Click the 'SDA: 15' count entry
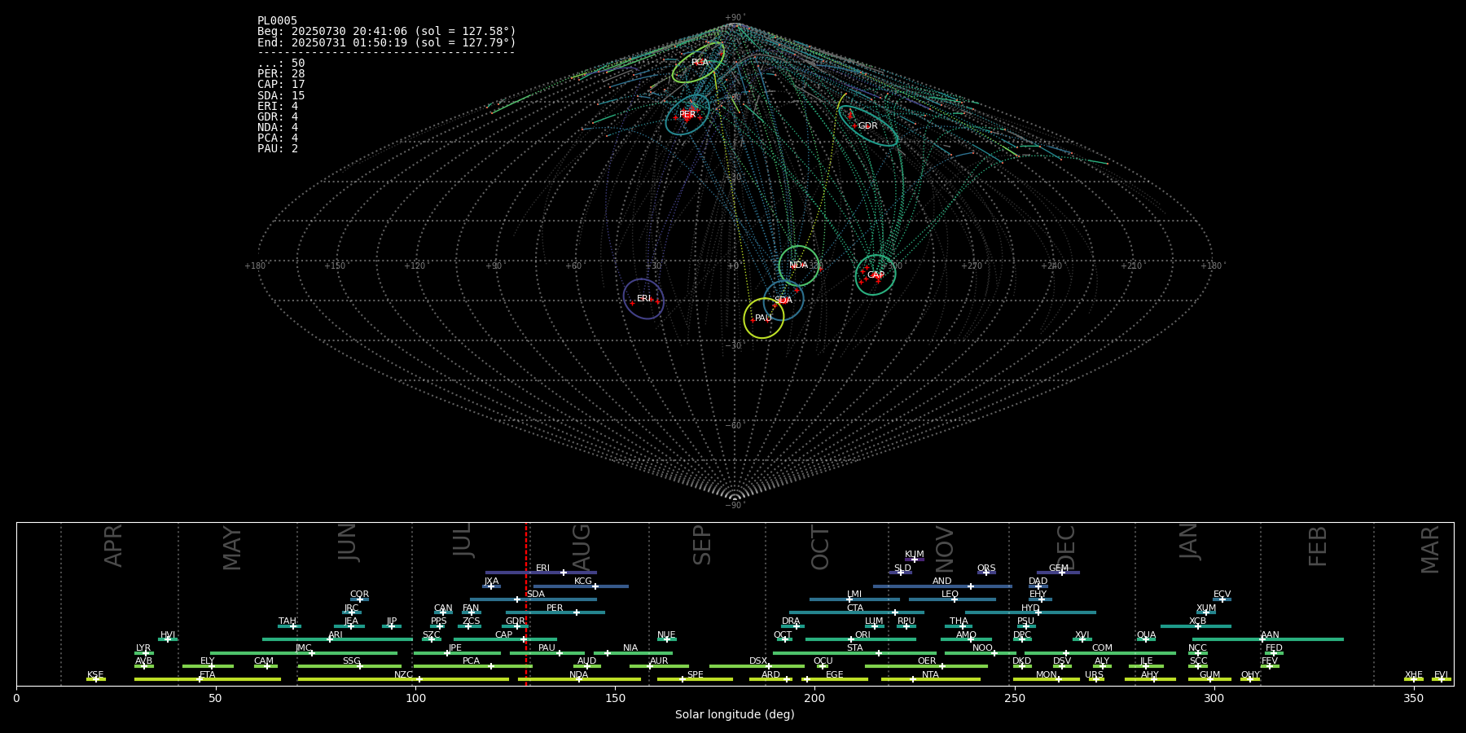The height and width of the screenshot is (733, 1466). point(281,96)
